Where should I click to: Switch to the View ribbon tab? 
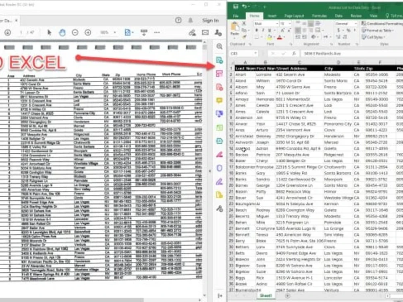[374, 16]
